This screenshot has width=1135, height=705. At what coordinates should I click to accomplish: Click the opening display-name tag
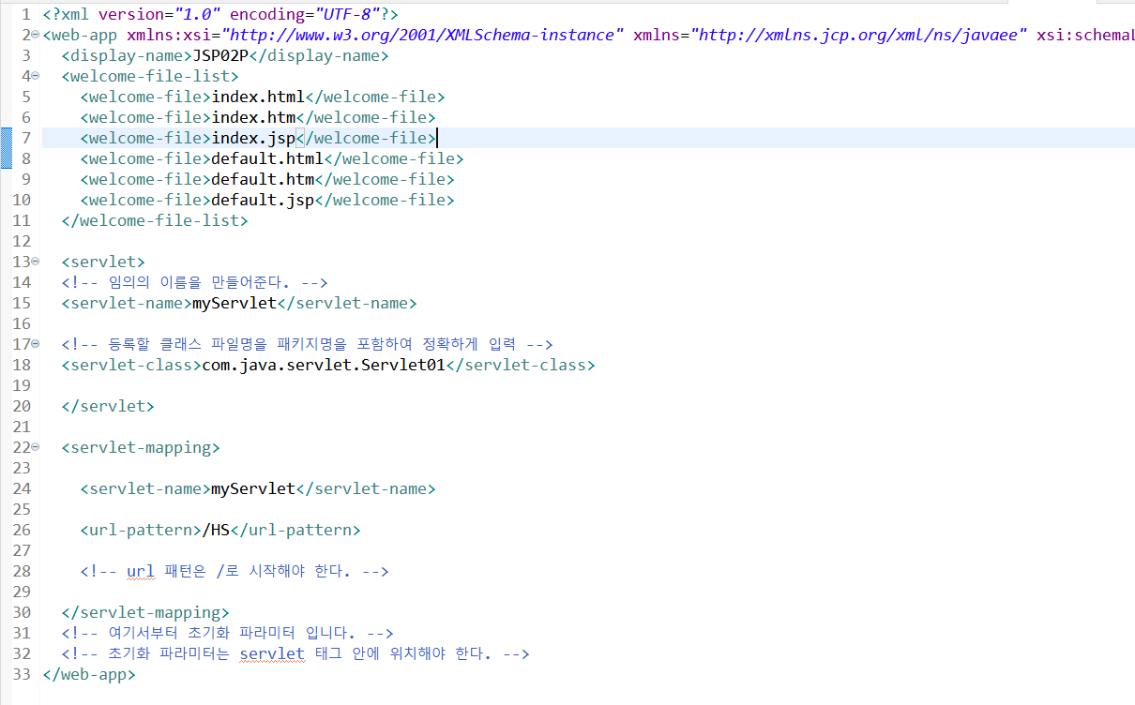[x=127, y=55]
